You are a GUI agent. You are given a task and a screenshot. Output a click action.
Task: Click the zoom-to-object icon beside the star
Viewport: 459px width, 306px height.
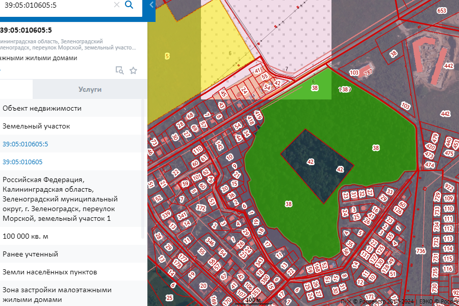coord(119,70)
